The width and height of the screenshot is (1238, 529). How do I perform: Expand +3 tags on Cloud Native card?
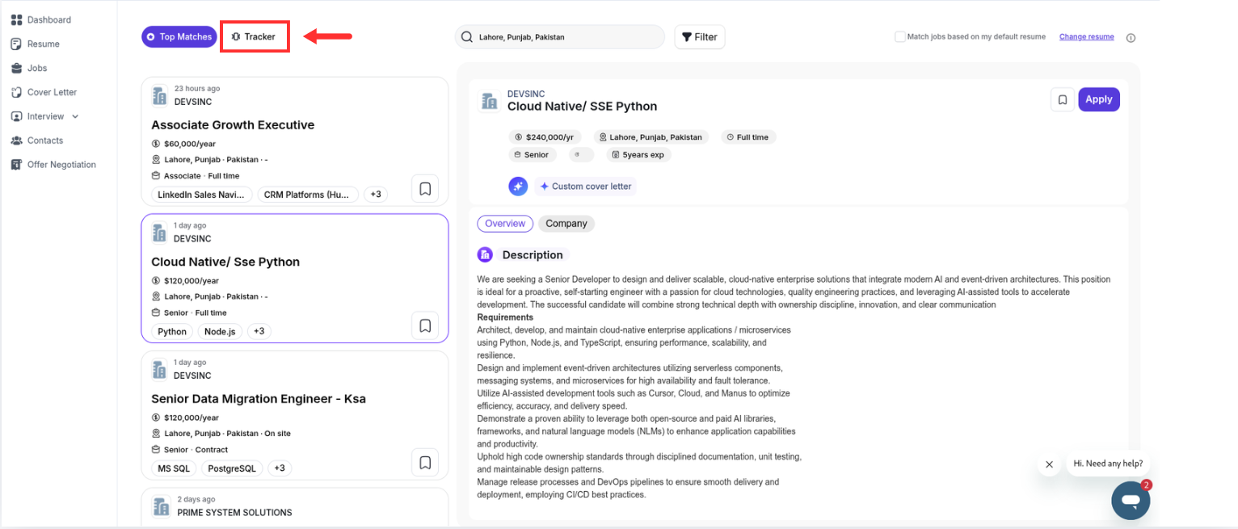tap(259, 331)
